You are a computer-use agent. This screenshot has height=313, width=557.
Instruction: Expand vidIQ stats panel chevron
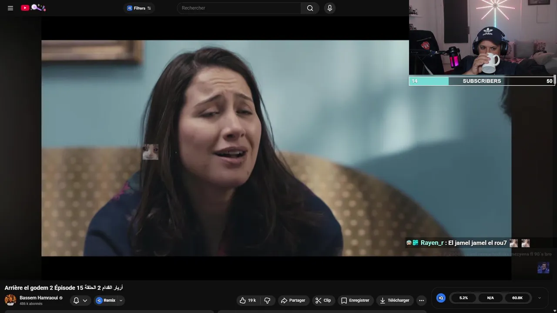tap(540, 298)
